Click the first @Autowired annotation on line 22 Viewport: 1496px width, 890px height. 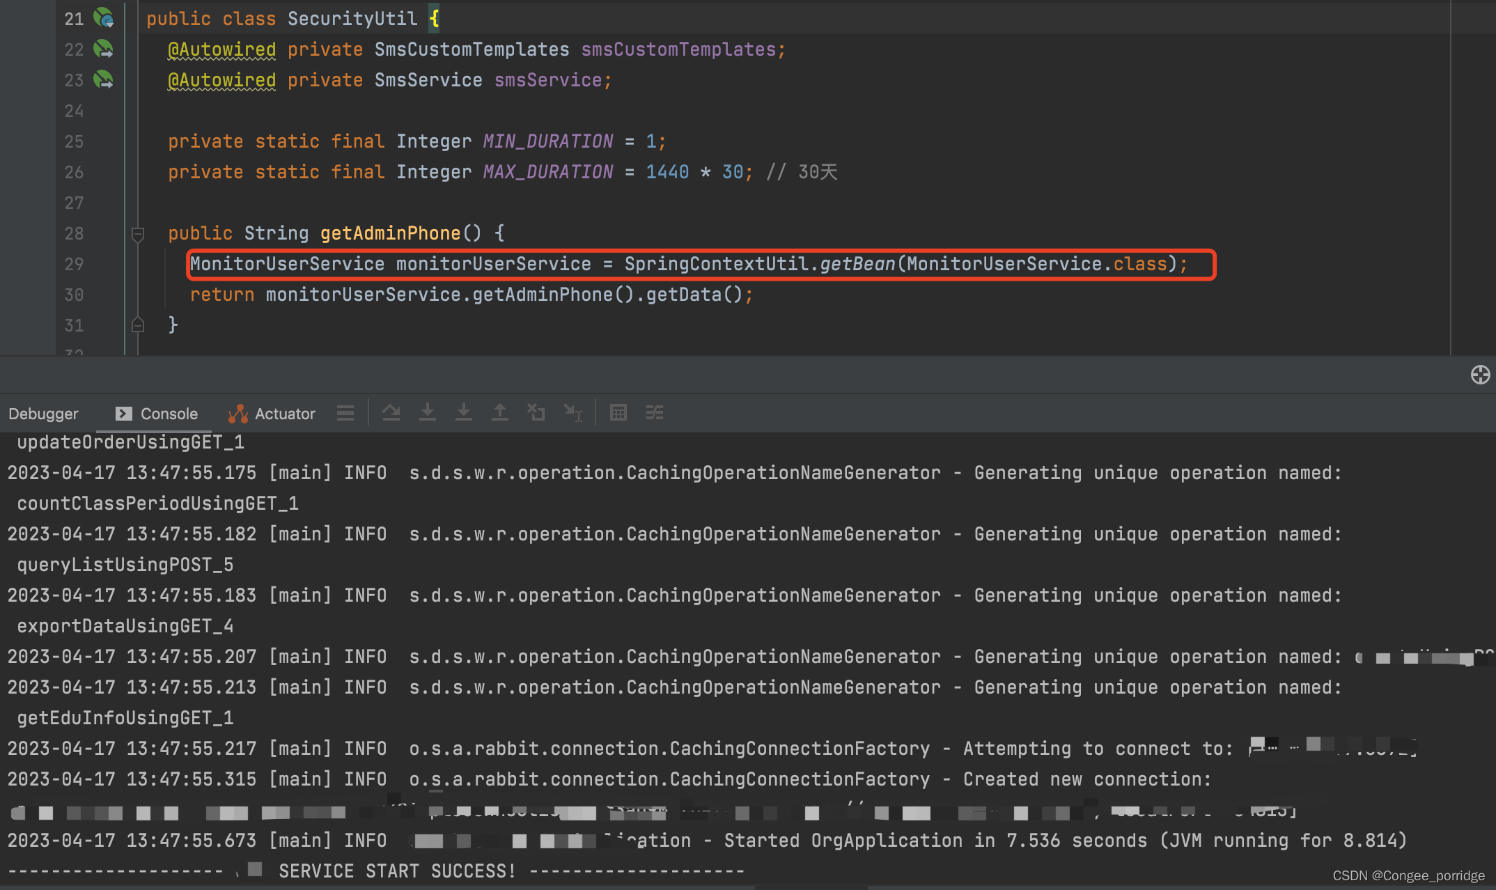pyautogui.click(x=221, y=49)
